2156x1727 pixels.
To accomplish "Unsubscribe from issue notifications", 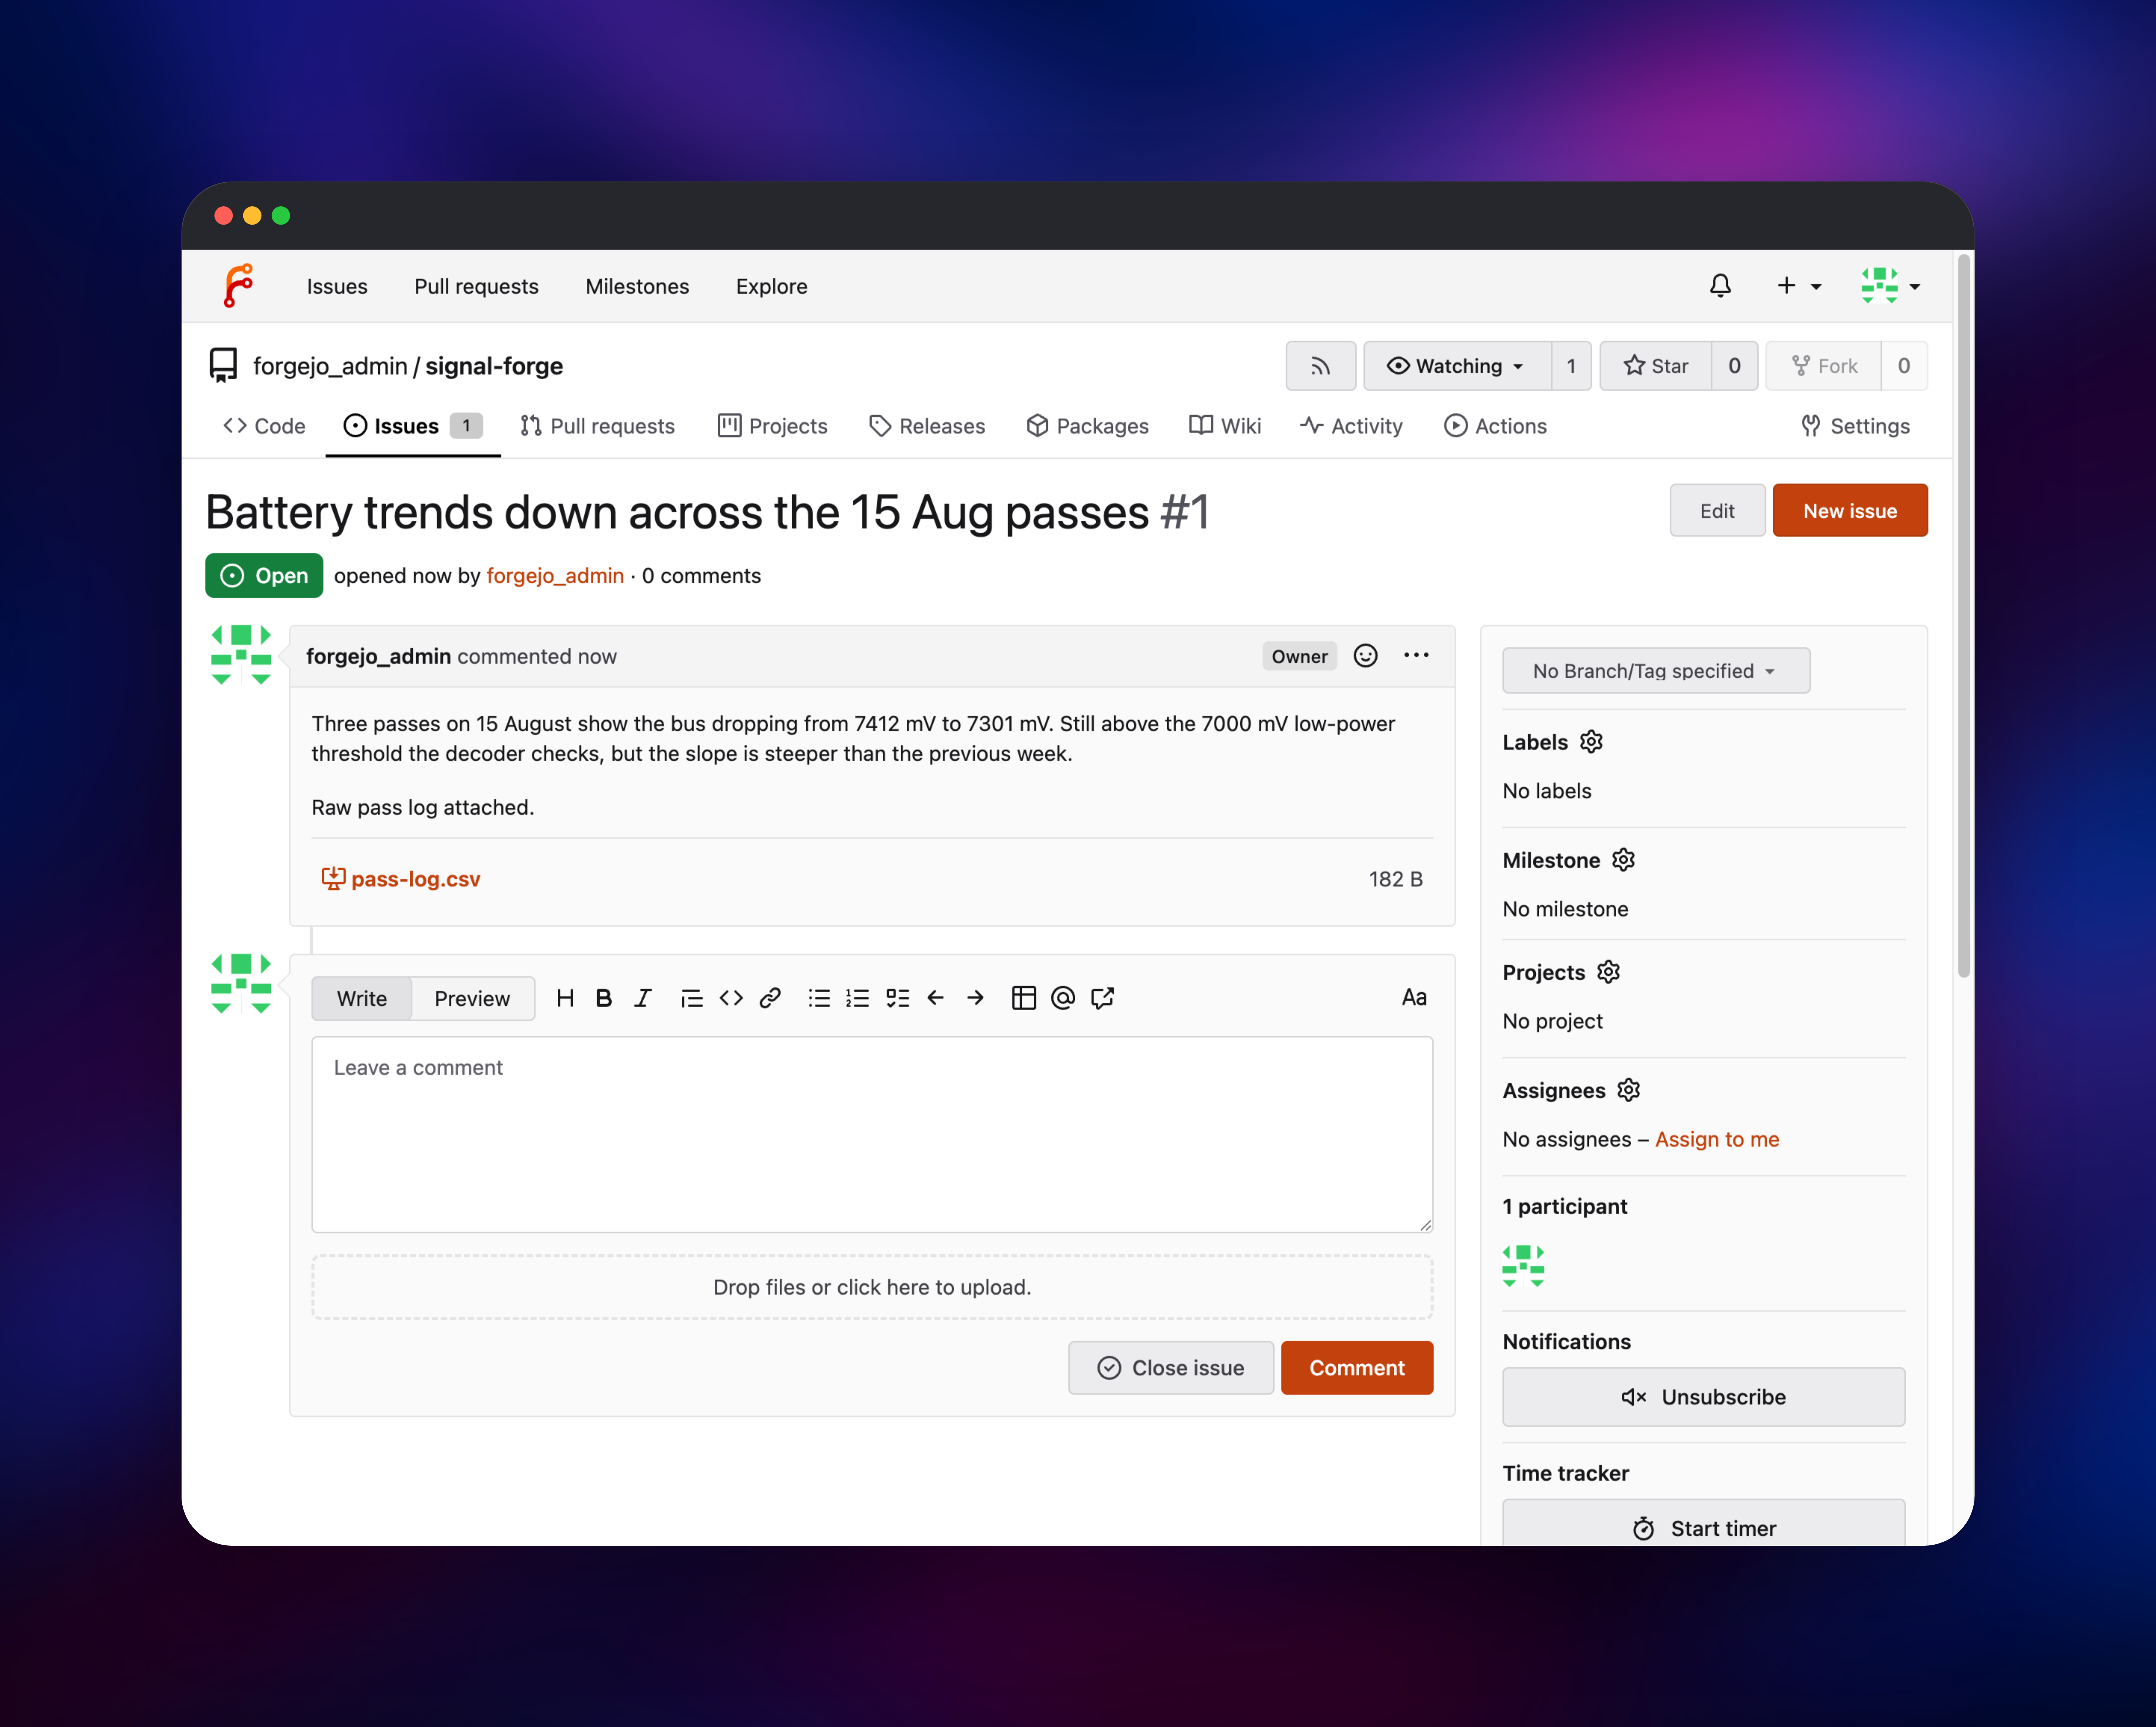I will tap(1704, 1397).
